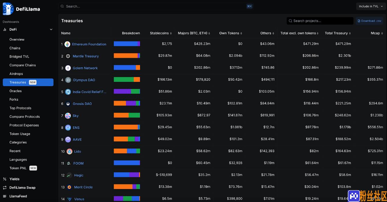The image size is (387, 202).
Task: Click the ⌘K shortcut badge
Action: click(x=249, y=6)
